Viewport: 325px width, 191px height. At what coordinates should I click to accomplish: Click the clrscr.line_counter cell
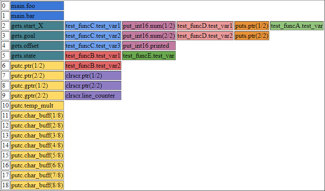(x=93, y=95)
